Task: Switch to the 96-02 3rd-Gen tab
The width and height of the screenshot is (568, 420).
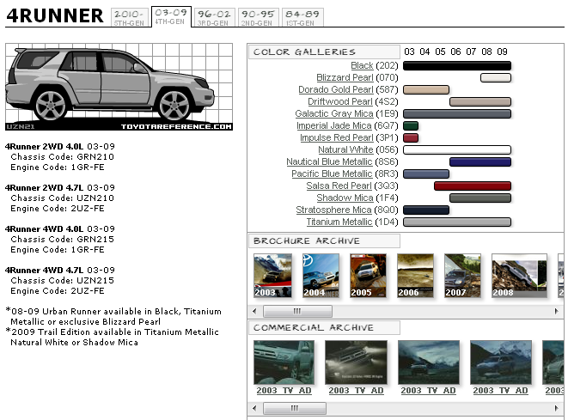Action: pyautogui.click(x=214, y=17)
